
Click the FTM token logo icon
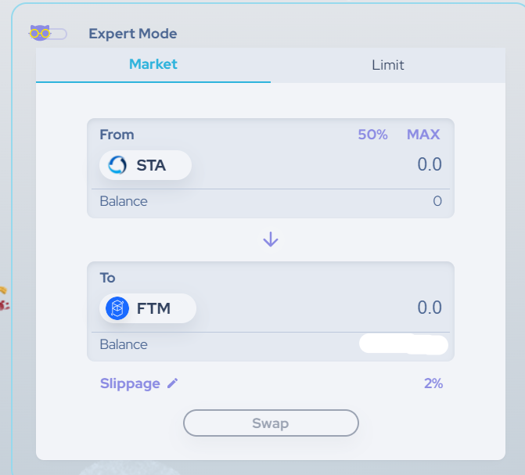(x=117, y=308)
